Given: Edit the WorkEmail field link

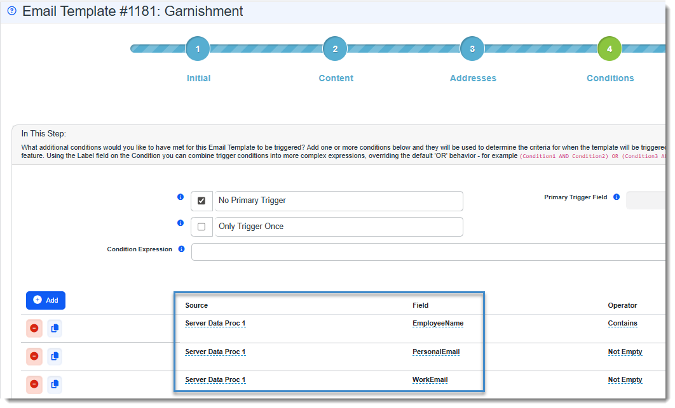Looking at the screenshot, I should (430, 379).
